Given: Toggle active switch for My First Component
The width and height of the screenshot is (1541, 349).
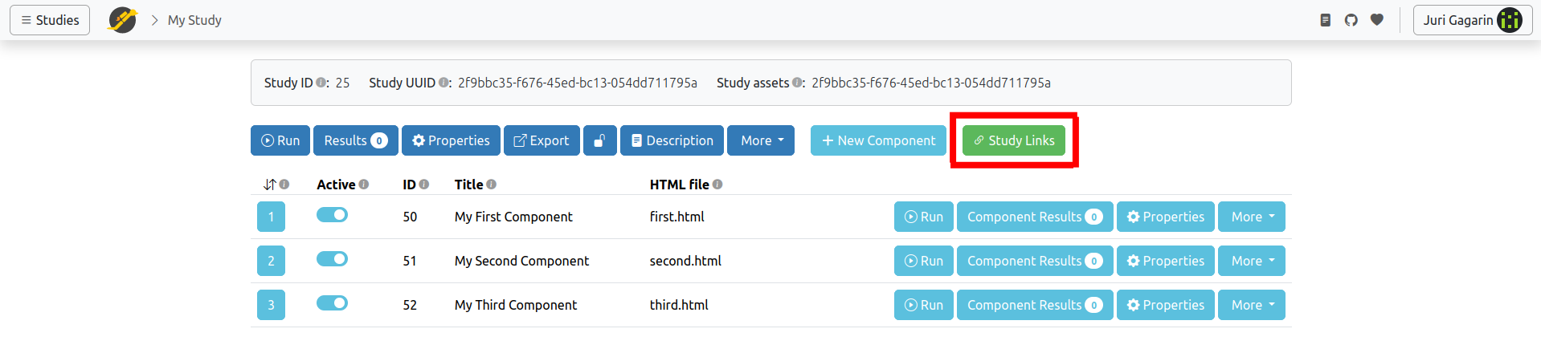Looking at the screenshot, I should (332, 215).
